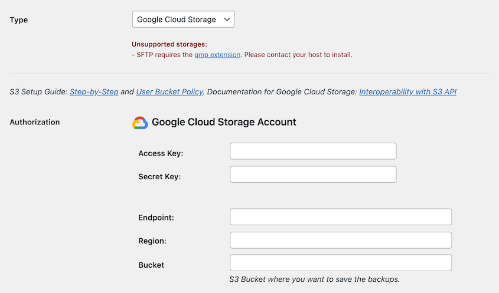Viewport: 499px width, 293px height.
Task: Focus the Region input field
Action: [341, 241]
